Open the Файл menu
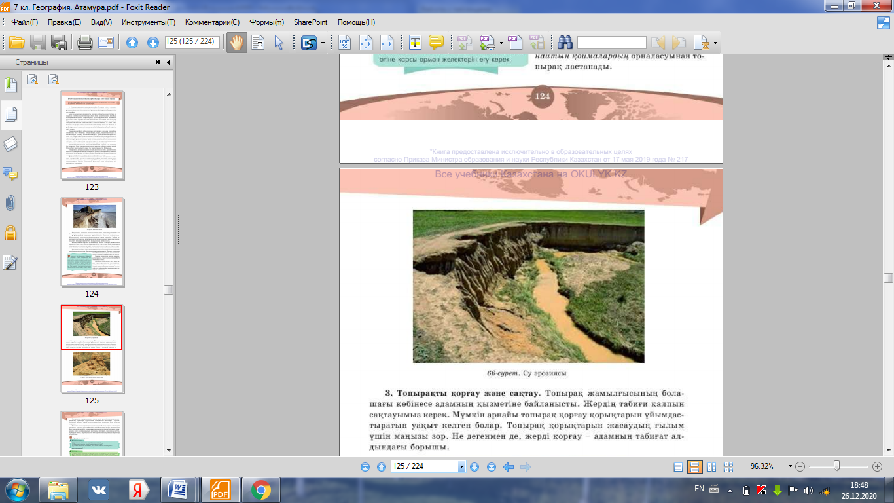 [x=25, y=22]
